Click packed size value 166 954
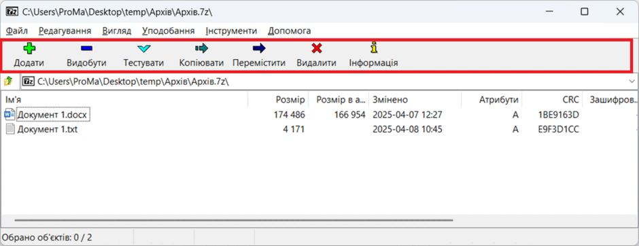Screen dimensions: 639x246 pyautogui.click(x=349, y=116)
